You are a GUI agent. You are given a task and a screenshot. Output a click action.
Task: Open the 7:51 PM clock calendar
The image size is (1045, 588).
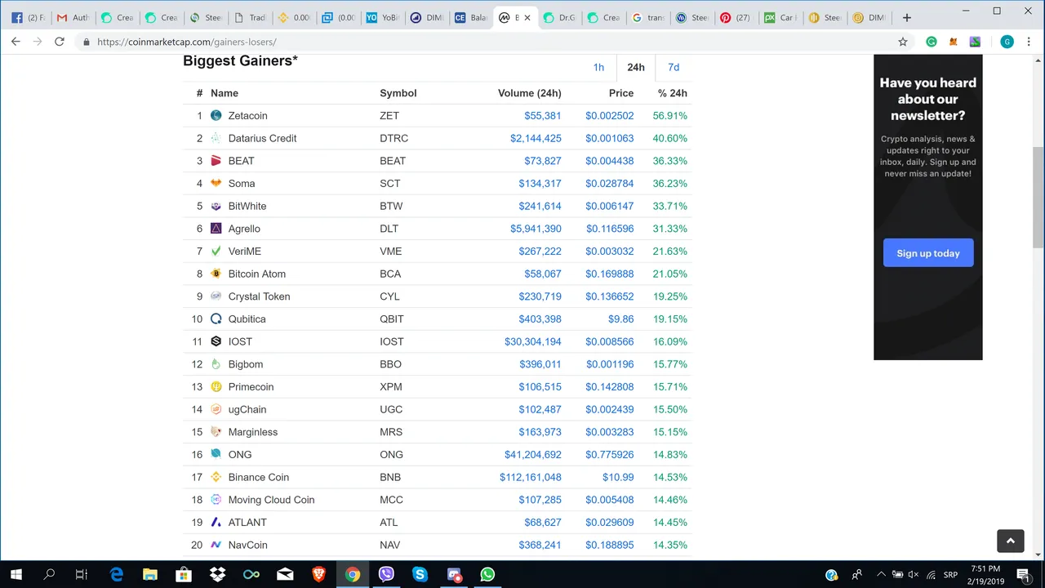(x=985, y=575)
